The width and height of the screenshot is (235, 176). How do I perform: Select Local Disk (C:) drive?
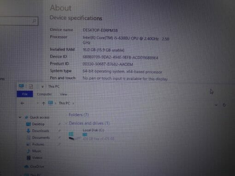pos(94,130)
